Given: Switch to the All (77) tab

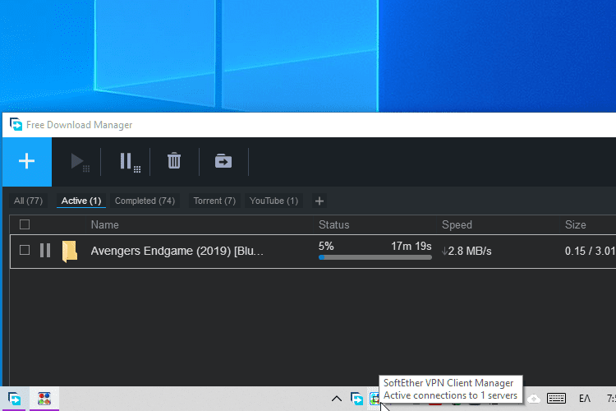Looking at the screenshot, I should (28, 201).
